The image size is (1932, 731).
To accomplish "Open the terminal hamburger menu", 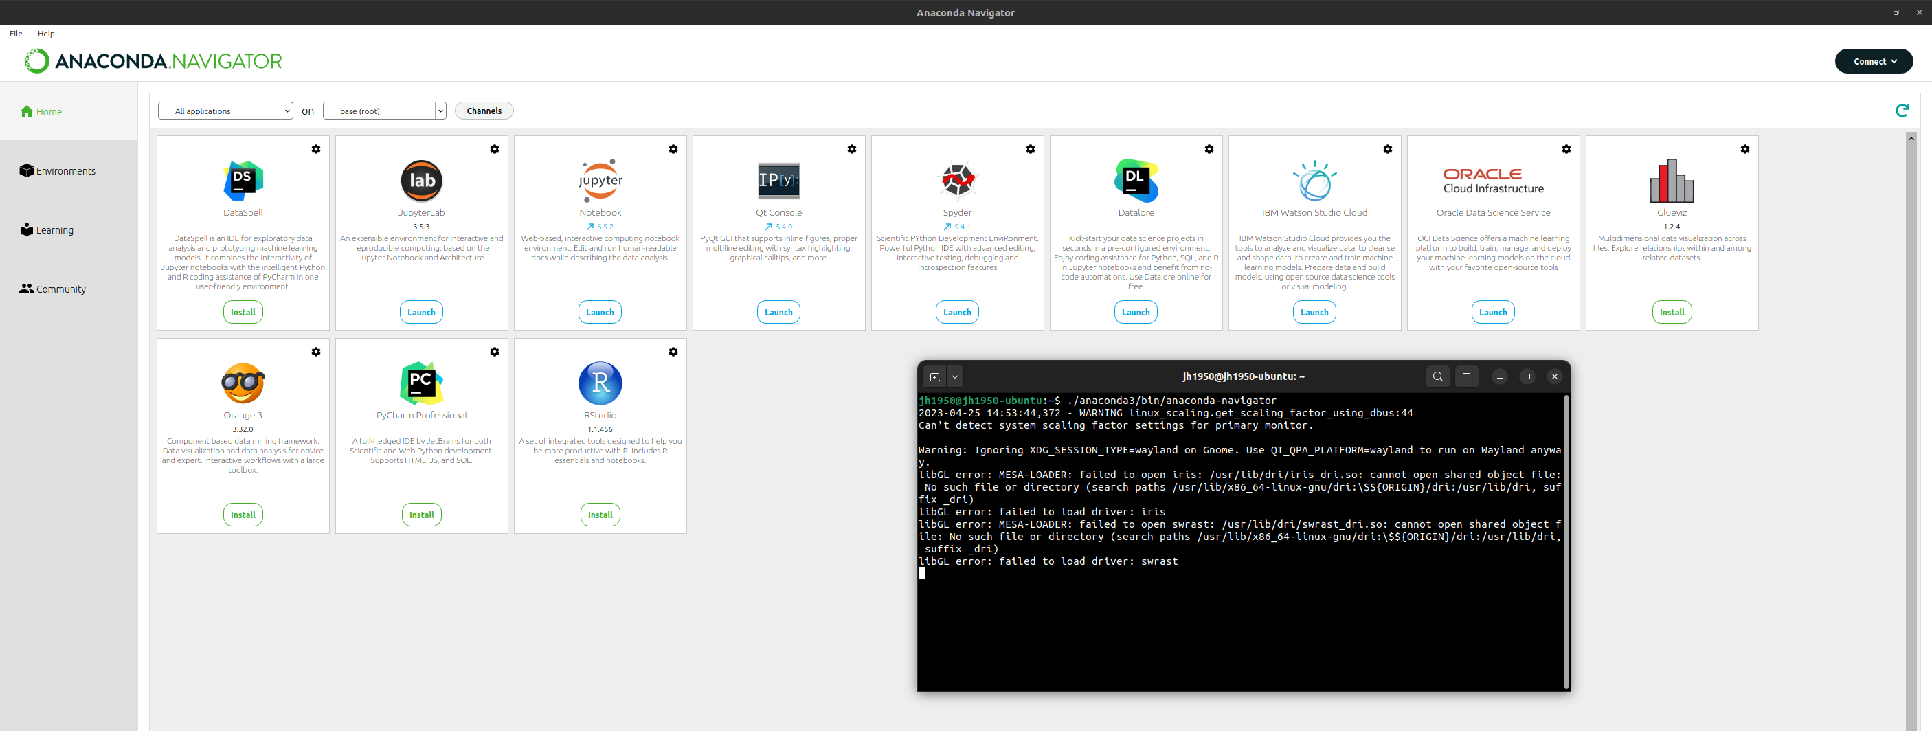I will (1466, 376).
